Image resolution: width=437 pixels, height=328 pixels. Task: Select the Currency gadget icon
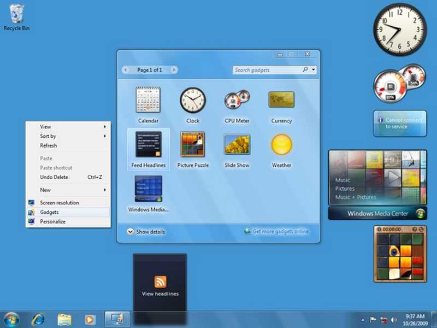(281, 99)
